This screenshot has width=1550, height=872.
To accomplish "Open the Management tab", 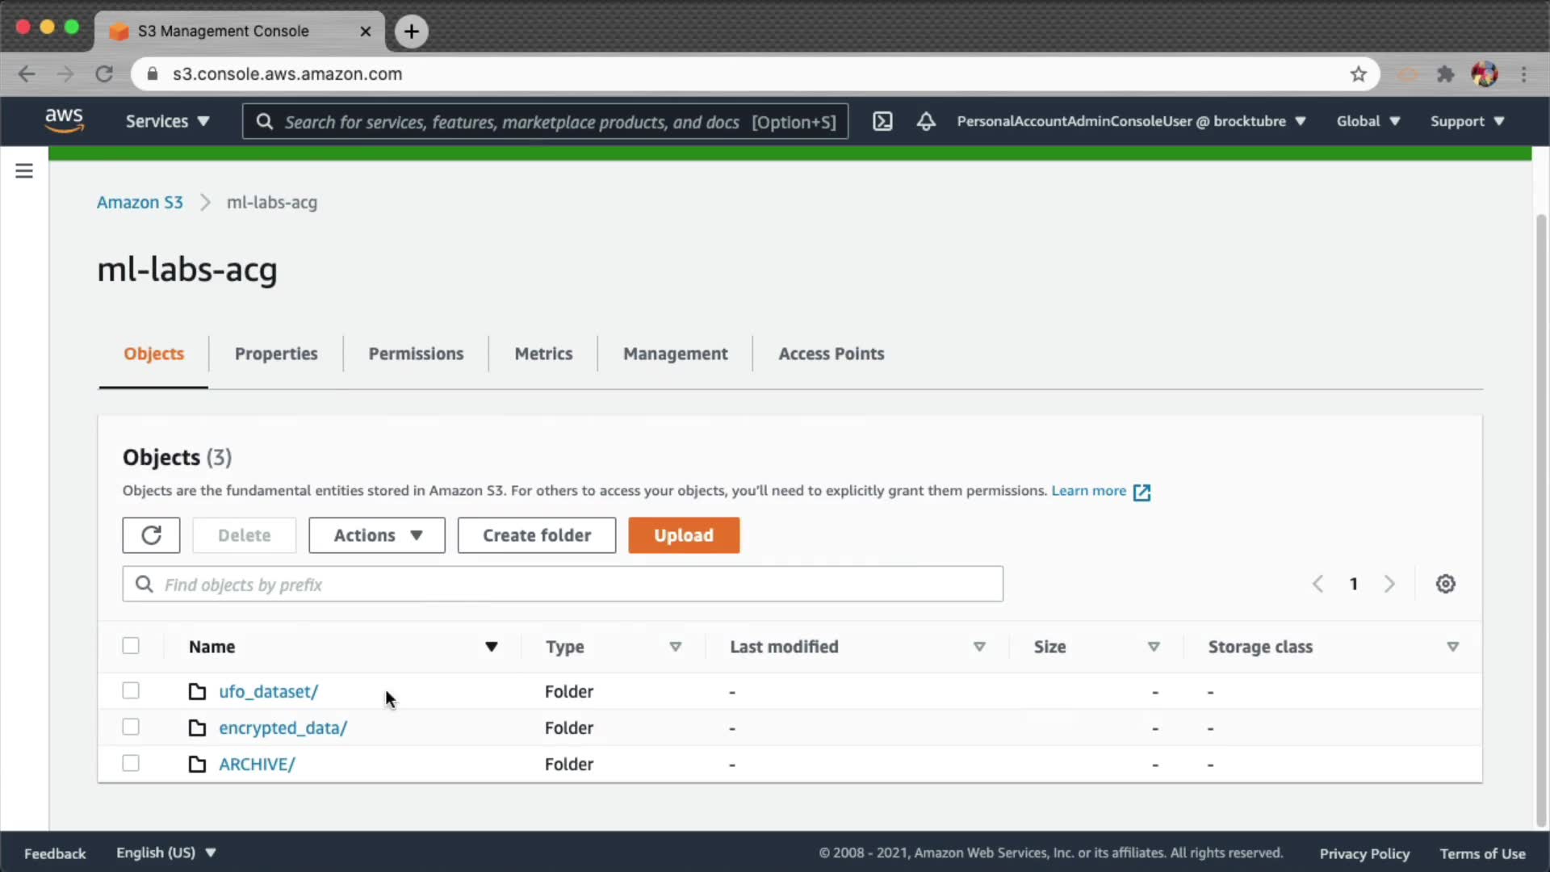I will pos(675,354).
